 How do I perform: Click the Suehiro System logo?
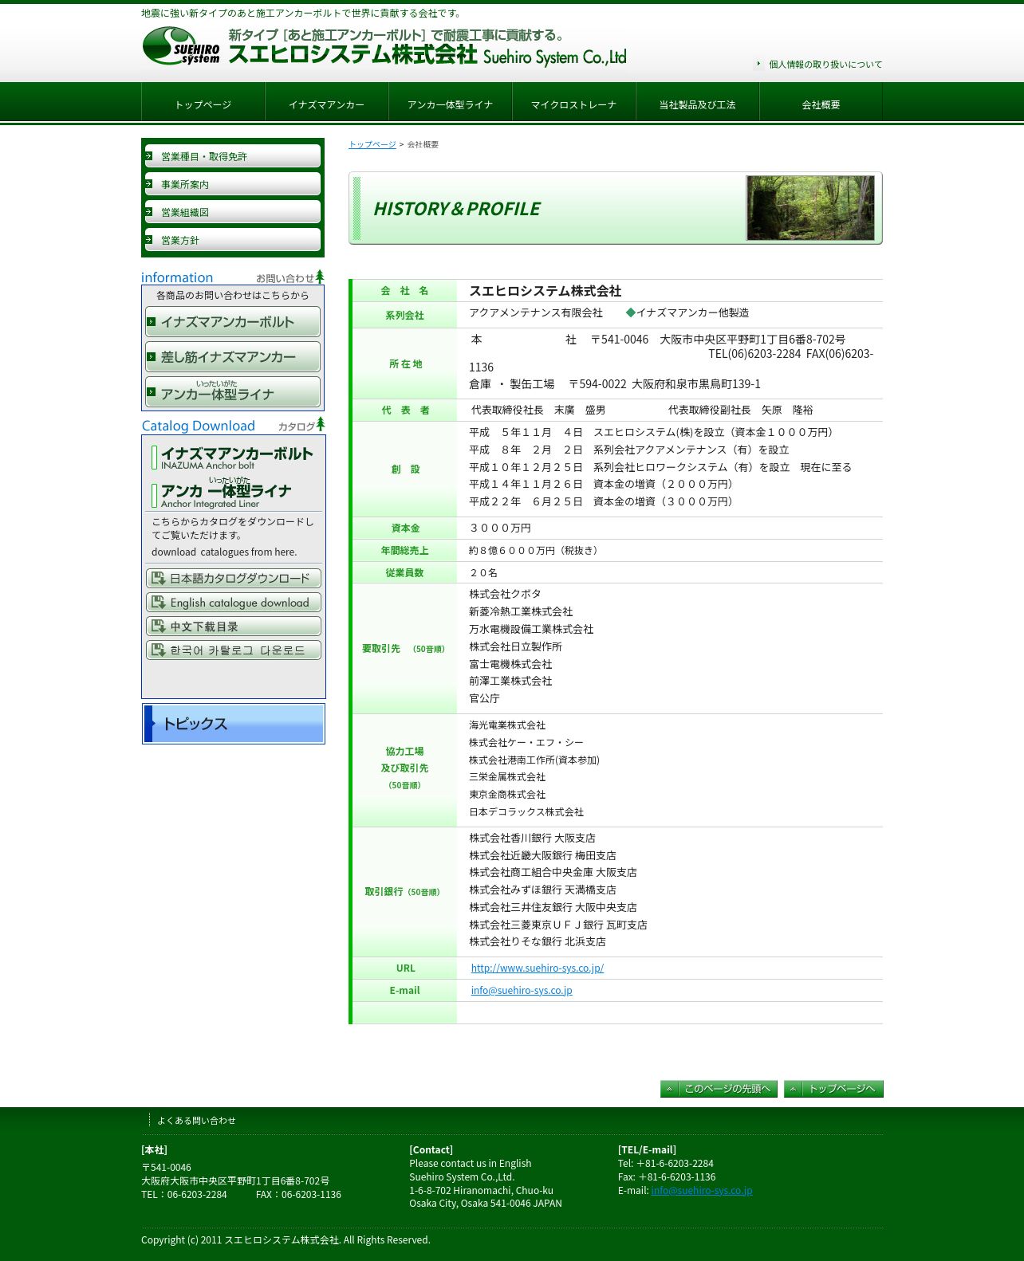(181, 45)
